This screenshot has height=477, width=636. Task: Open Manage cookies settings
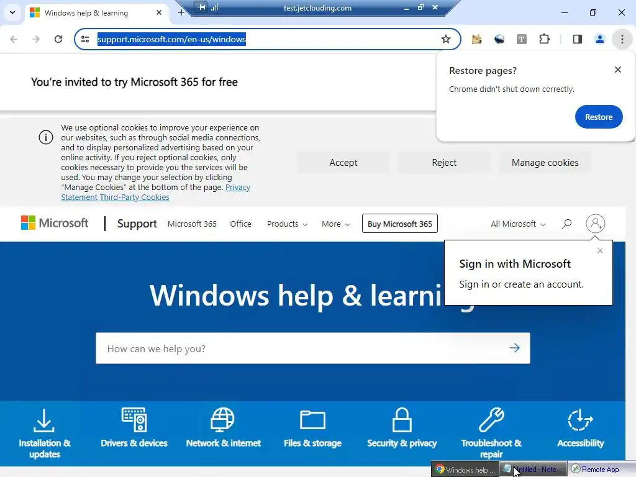click(x=545, y=163)
